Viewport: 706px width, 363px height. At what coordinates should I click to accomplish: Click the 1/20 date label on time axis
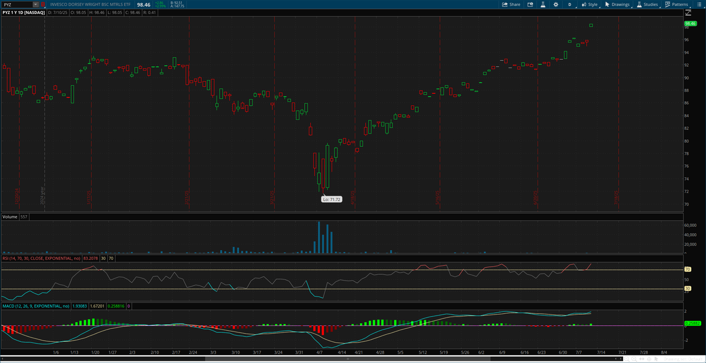pos(95,352)
